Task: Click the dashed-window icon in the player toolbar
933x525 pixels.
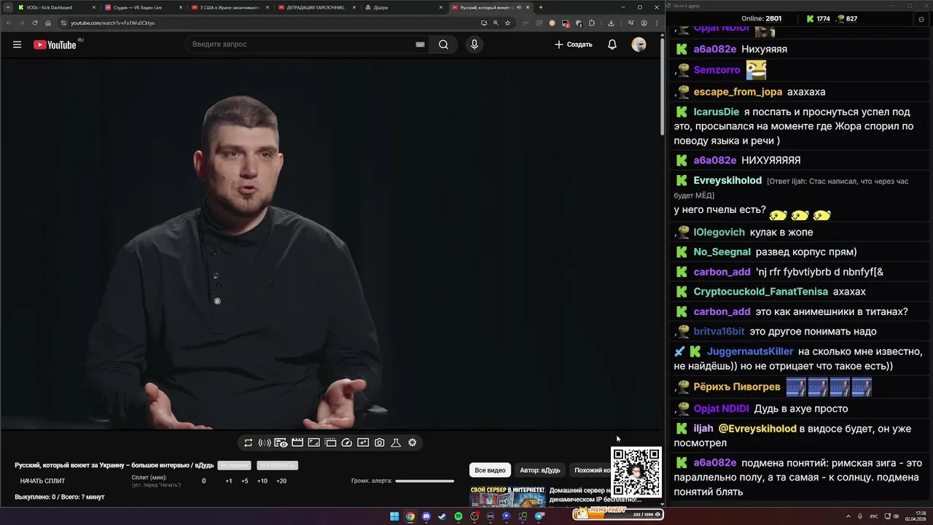Action: tap(330, 443)
